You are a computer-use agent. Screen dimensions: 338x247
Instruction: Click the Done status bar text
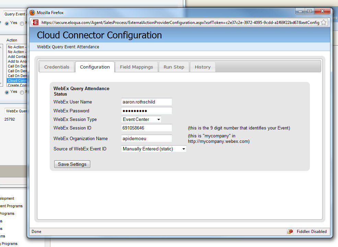coord(36,232)
